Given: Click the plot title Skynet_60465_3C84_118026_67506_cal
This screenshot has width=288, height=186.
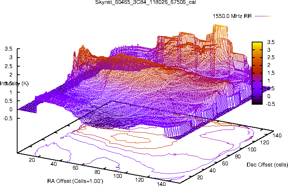Looking at the screenshot, I should (x=146, y=2).
